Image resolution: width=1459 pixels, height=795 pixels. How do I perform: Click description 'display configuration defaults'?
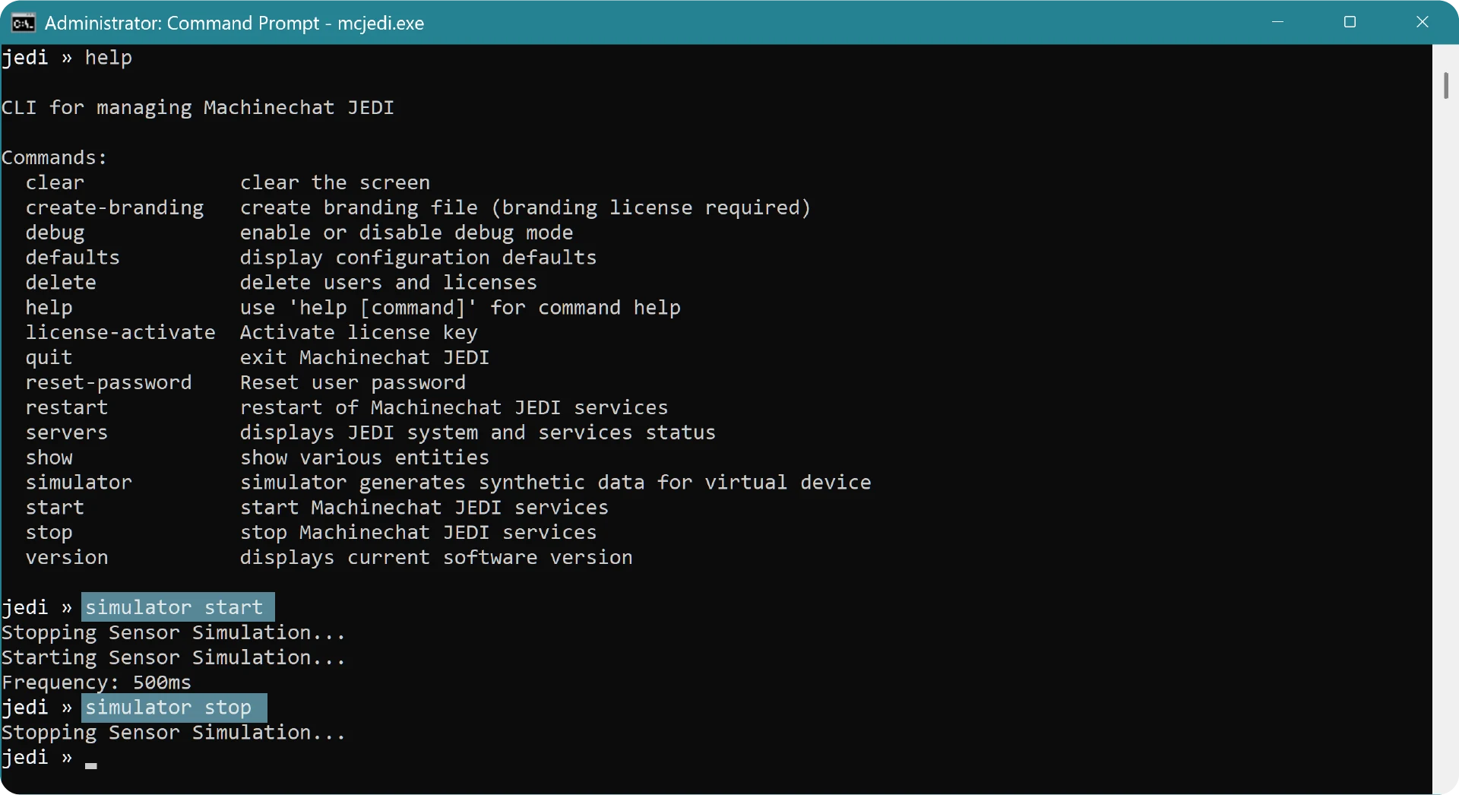pos(419,258)
